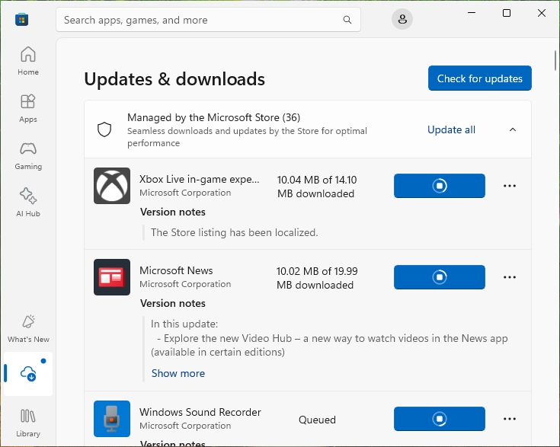The image size is (560, 447).
Task: Click the 'Updates & downloads' page heading
Action: click(x=174, y=79)
